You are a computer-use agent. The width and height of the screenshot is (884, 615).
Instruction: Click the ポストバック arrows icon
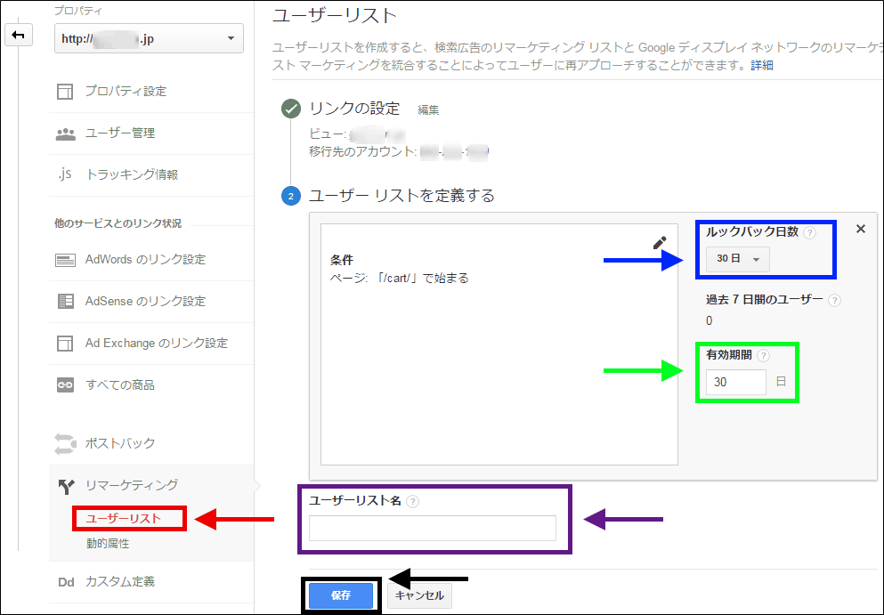point(65,443)
